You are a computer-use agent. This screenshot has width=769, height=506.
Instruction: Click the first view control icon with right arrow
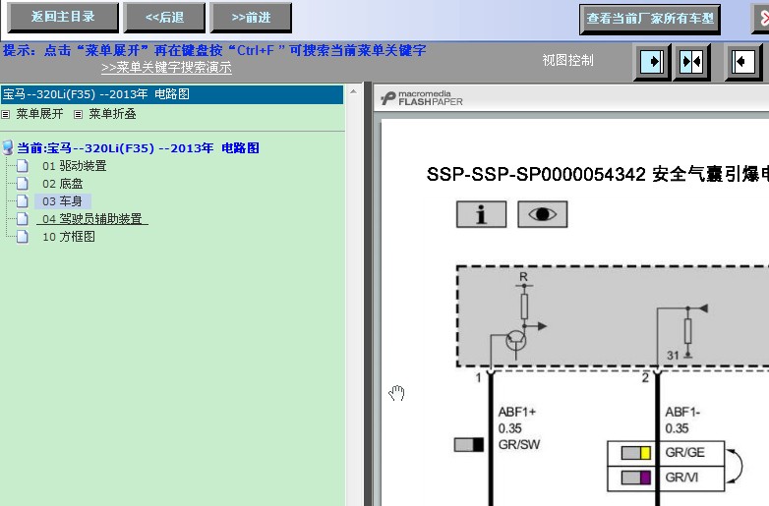652,62
